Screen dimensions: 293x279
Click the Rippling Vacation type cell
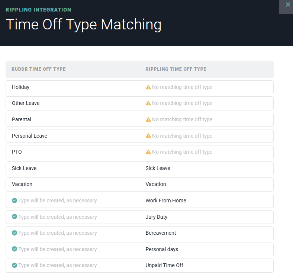[156, 184]
